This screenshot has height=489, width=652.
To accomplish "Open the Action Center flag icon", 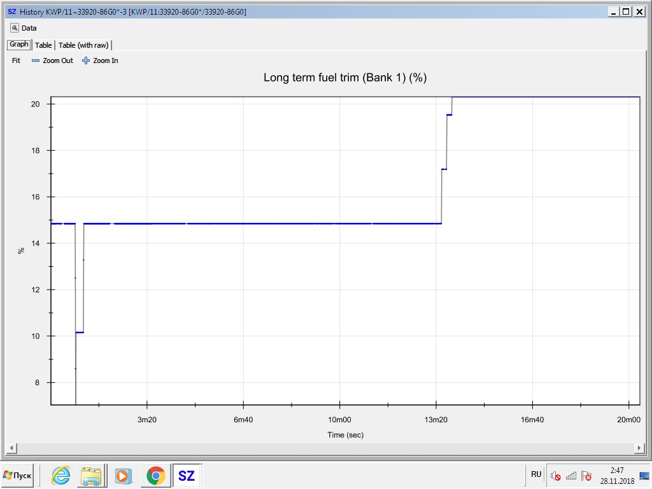I will pos(586,476).
